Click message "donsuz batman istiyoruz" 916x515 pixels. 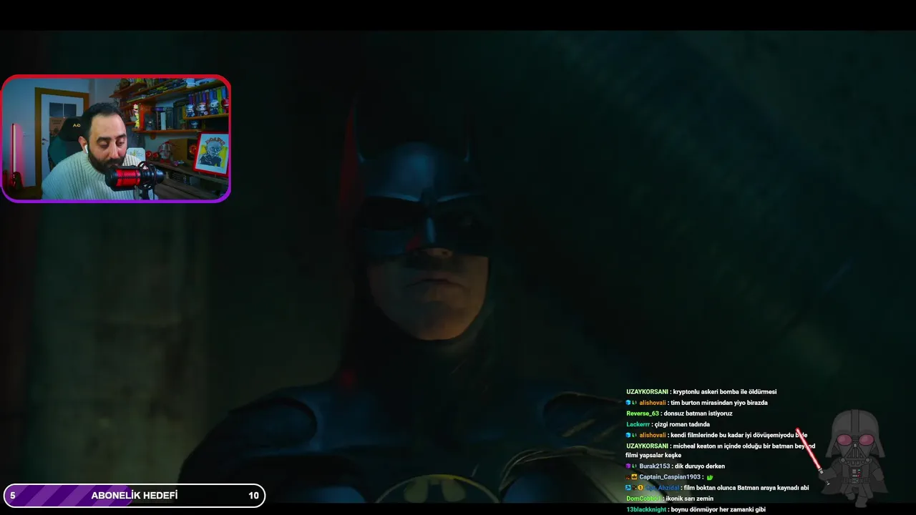(x=698, y=413)
